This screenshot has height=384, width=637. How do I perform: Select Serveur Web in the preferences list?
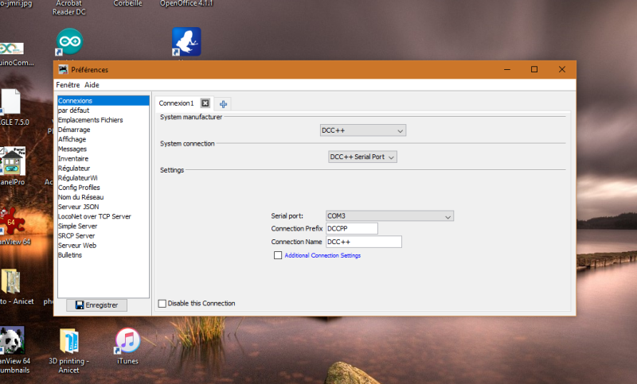[x=77, y=245]
